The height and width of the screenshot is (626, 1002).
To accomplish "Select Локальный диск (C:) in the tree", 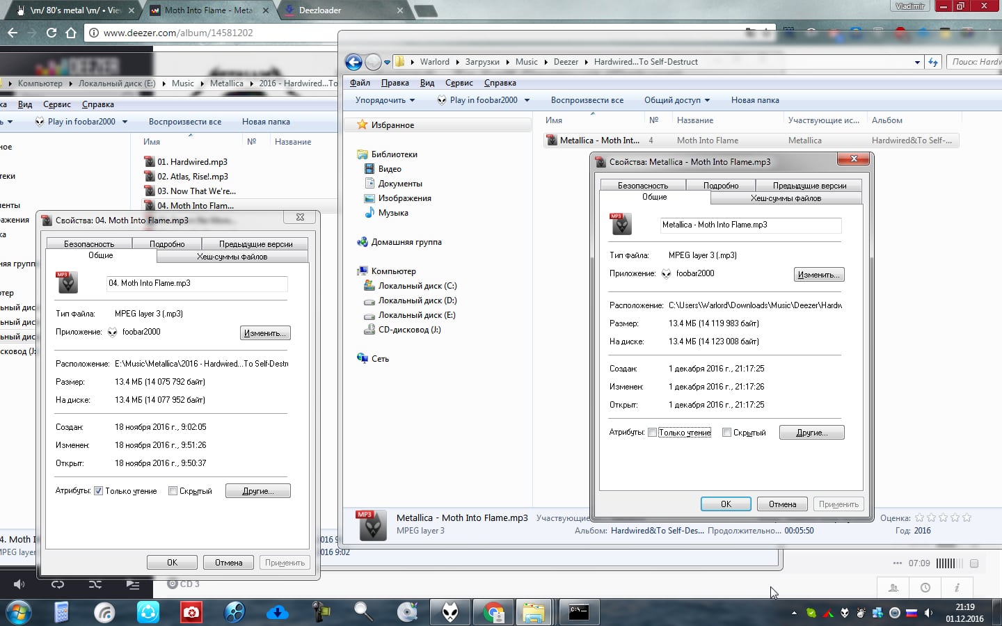I will [x=417, y=286].
